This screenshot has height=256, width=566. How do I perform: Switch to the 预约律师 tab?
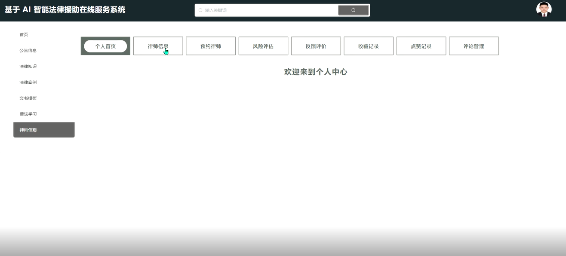[x=211, y=46]
